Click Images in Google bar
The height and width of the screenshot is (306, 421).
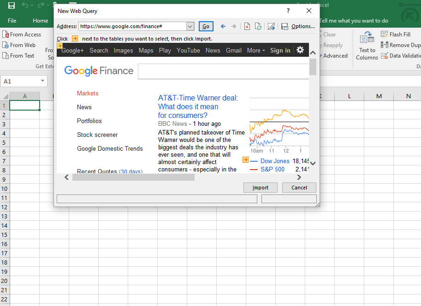point(123,51)
